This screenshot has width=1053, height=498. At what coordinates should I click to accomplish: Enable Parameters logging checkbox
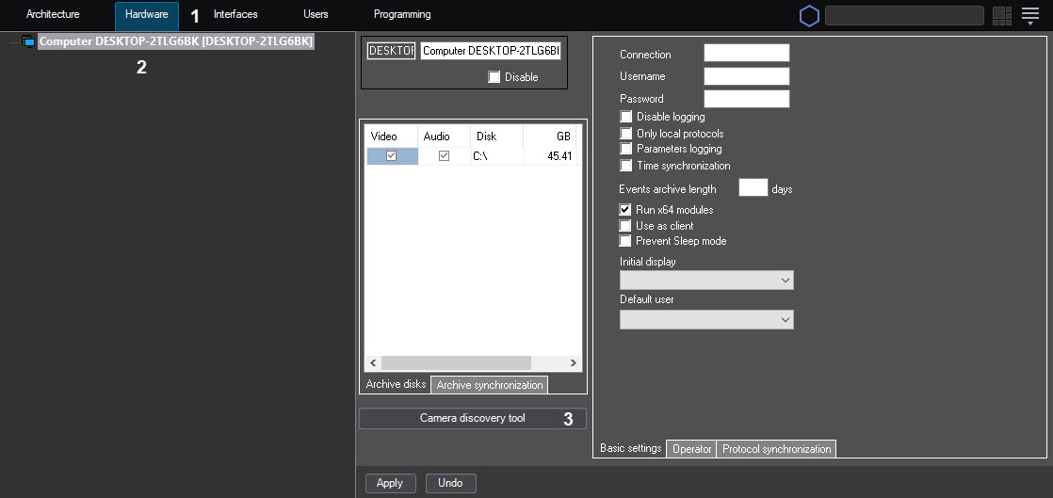tap(626, 149)
